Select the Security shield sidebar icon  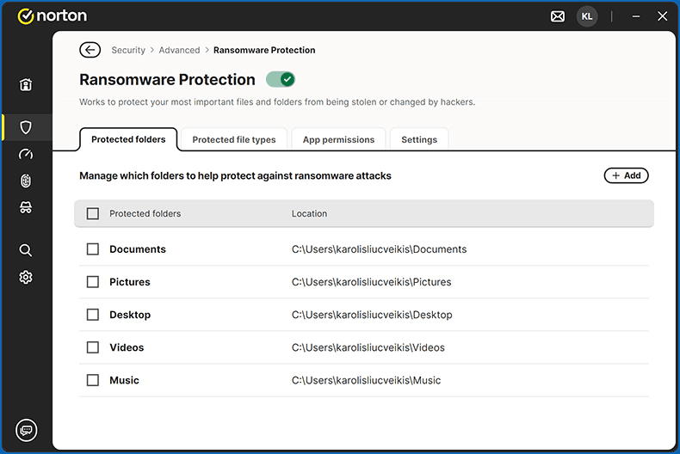[26, 127]
